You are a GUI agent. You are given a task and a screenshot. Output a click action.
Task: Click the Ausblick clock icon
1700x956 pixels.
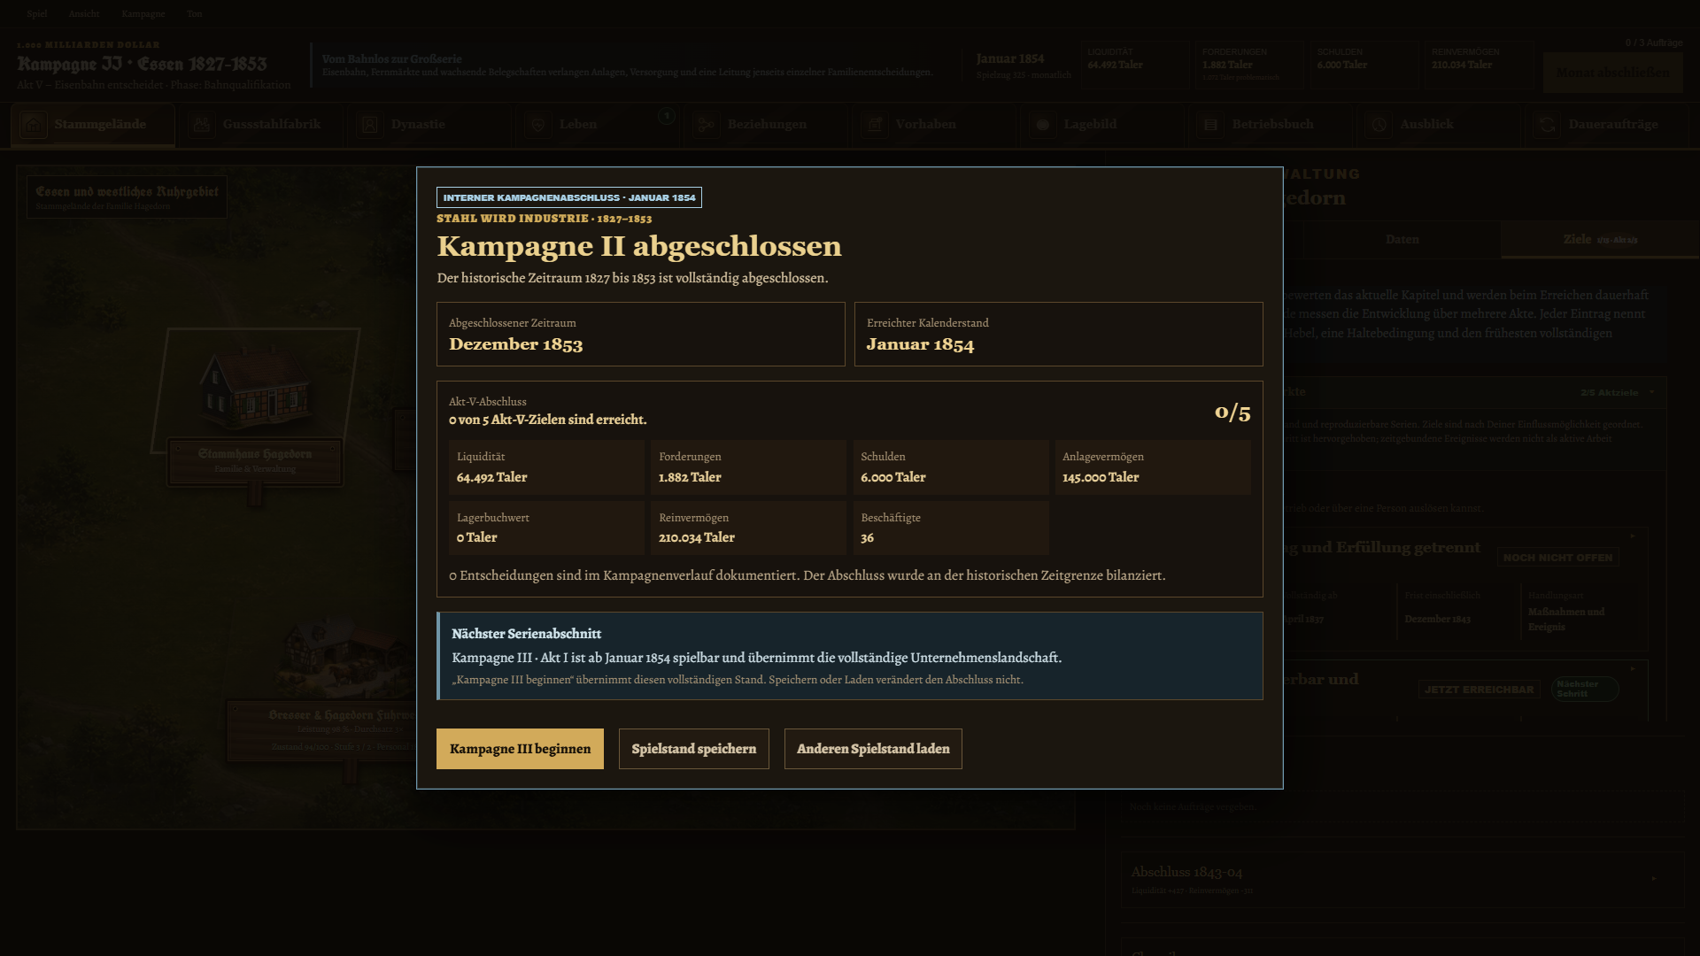click(x=1379, y=125)
